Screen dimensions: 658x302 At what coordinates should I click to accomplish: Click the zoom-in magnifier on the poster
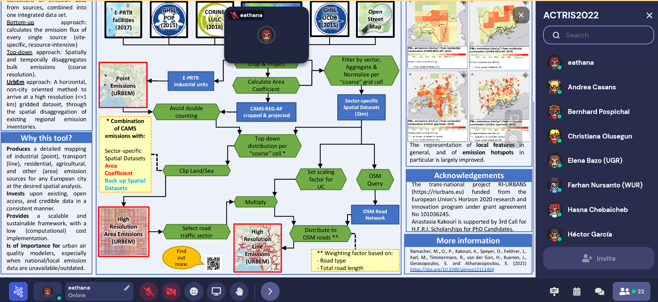coord(513,139)
